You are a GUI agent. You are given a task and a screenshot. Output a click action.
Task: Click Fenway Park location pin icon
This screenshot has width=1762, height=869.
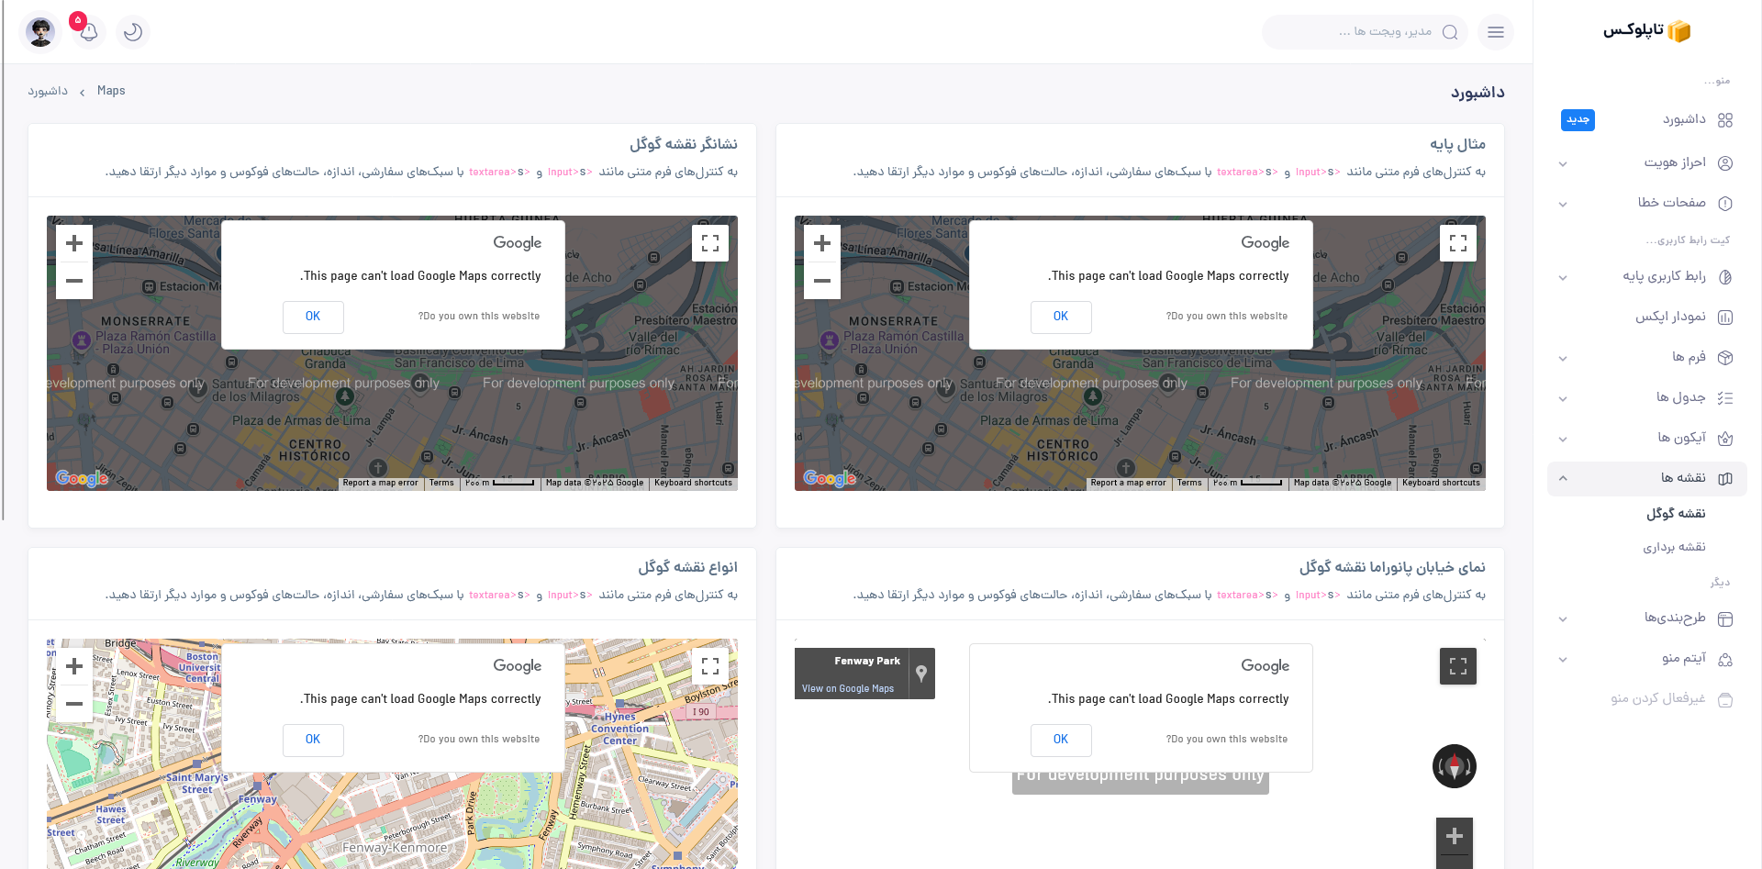921,674
